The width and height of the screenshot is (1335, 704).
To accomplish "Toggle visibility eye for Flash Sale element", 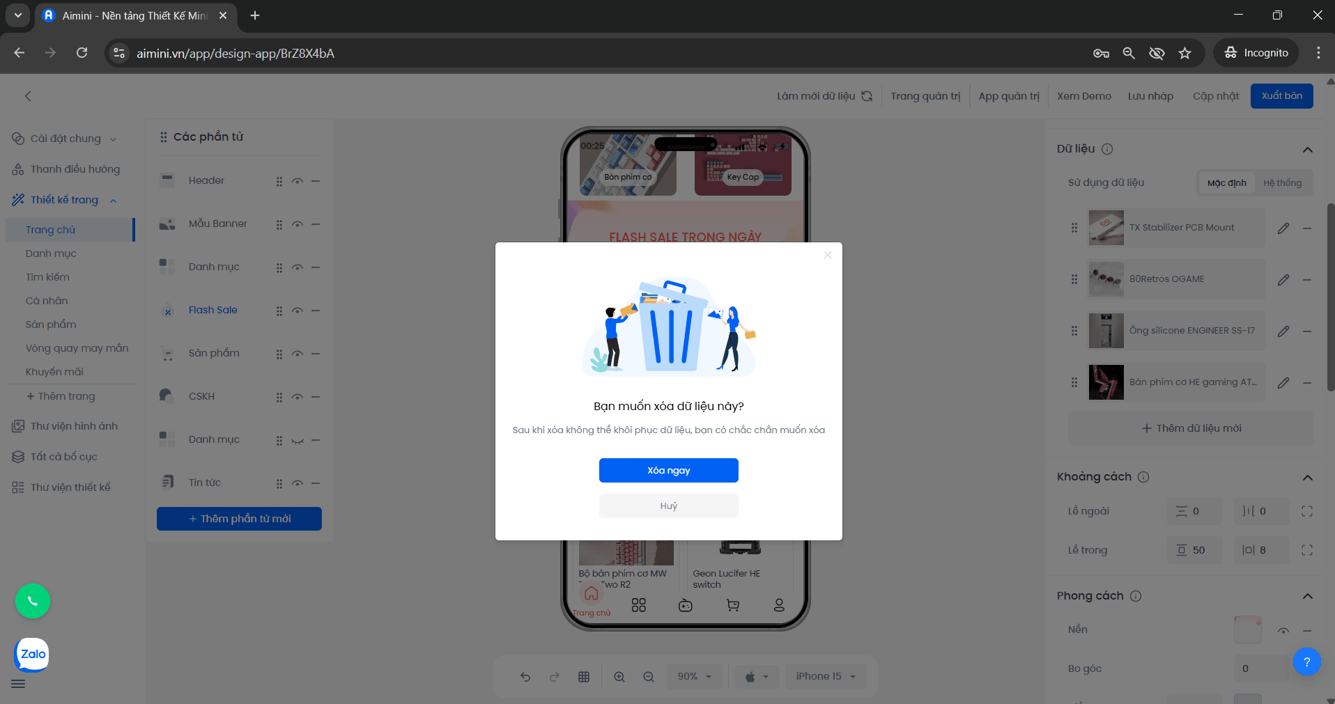I will click(298, 311).
